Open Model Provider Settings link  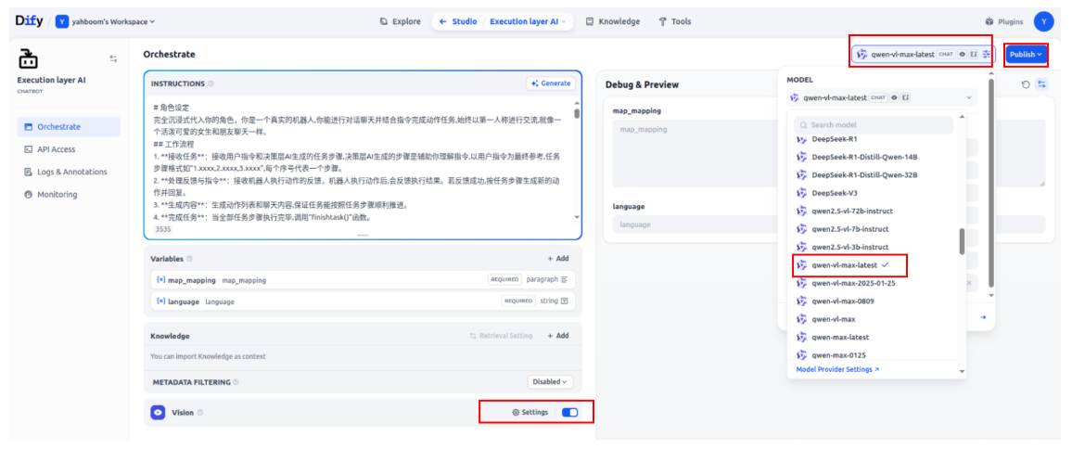point(837,369)
